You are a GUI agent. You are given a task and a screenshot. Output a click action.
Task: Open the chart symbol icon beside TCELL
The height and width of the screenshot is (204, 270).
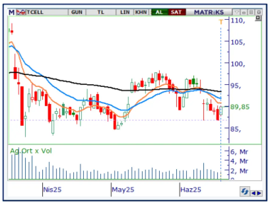pyautogui.click(x=21, y=12)
